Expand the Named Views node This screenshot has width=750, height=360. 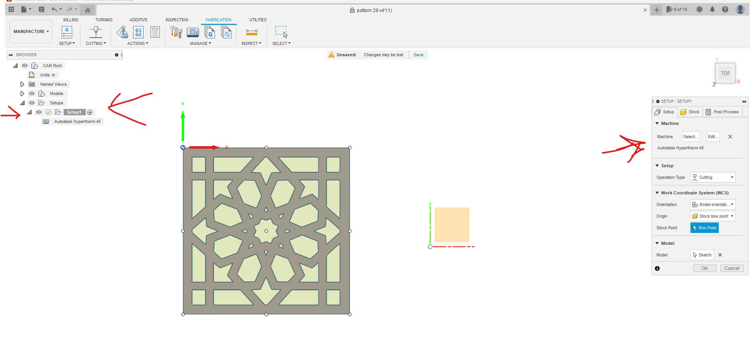click(22, 84)
